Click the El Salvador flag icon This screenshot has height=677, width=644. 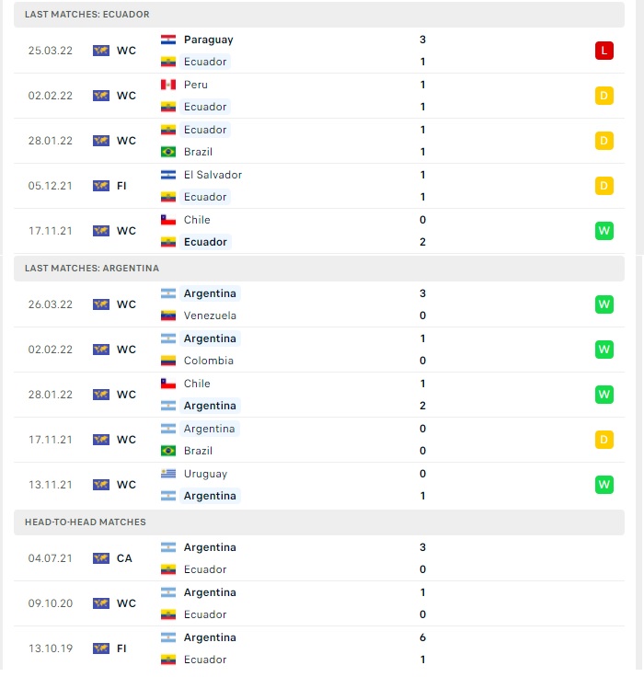[x=168, y=175]
